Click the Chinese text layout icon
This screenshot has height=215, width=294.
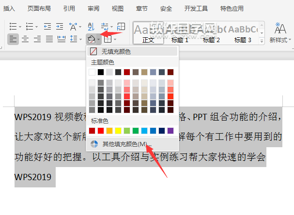pyautogui.click(x=73, y=27)
